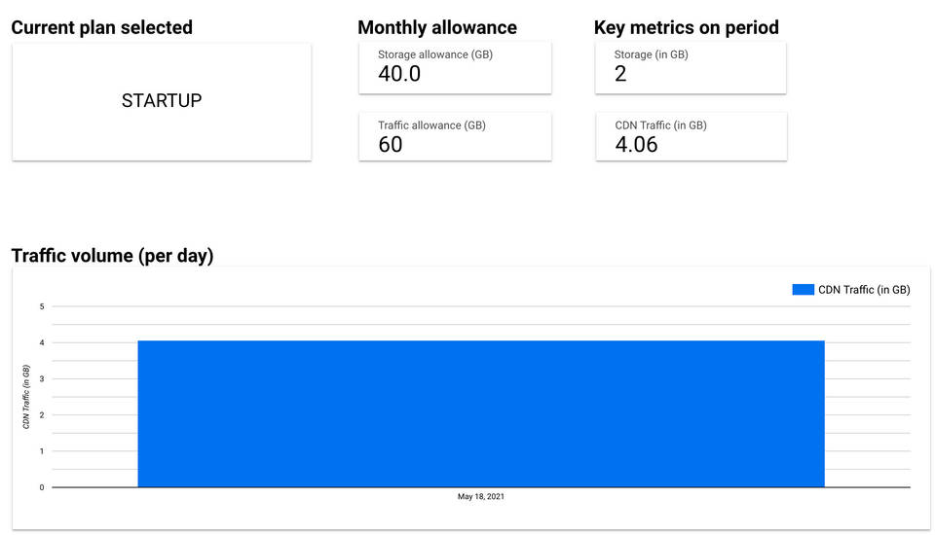This screenshot has width=935, height=535.
Task: Click the "Monthly allowance" section heading
Action: [x=437, y=27]
